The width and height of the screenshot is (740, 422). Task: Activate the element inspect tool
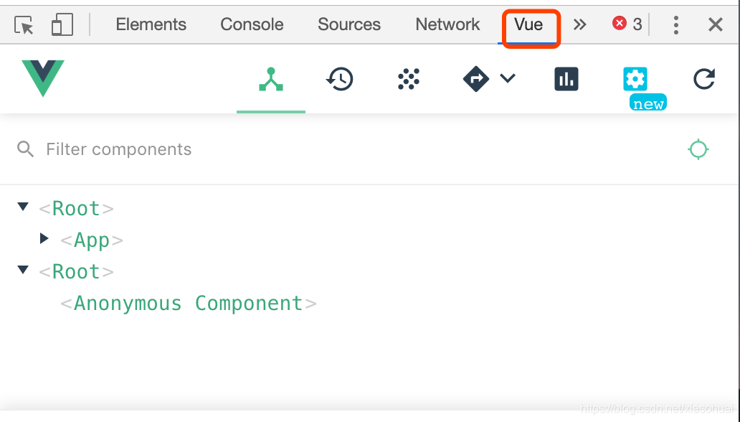[x=23, y=24]
